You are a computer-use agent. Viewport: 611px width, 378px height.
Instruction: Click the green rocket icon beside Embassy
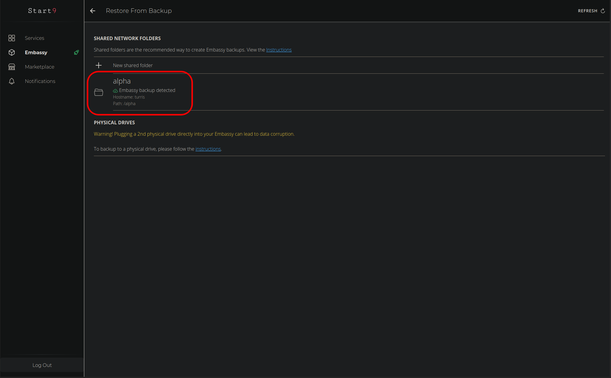(76, 52)
